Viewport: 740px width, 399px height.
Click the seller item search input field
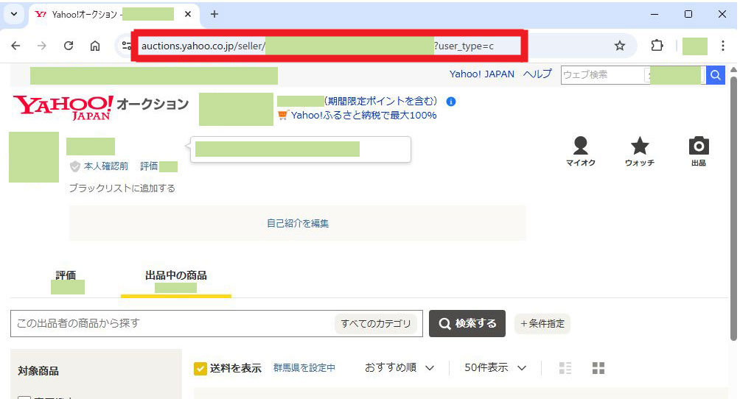tap(173, 324)
